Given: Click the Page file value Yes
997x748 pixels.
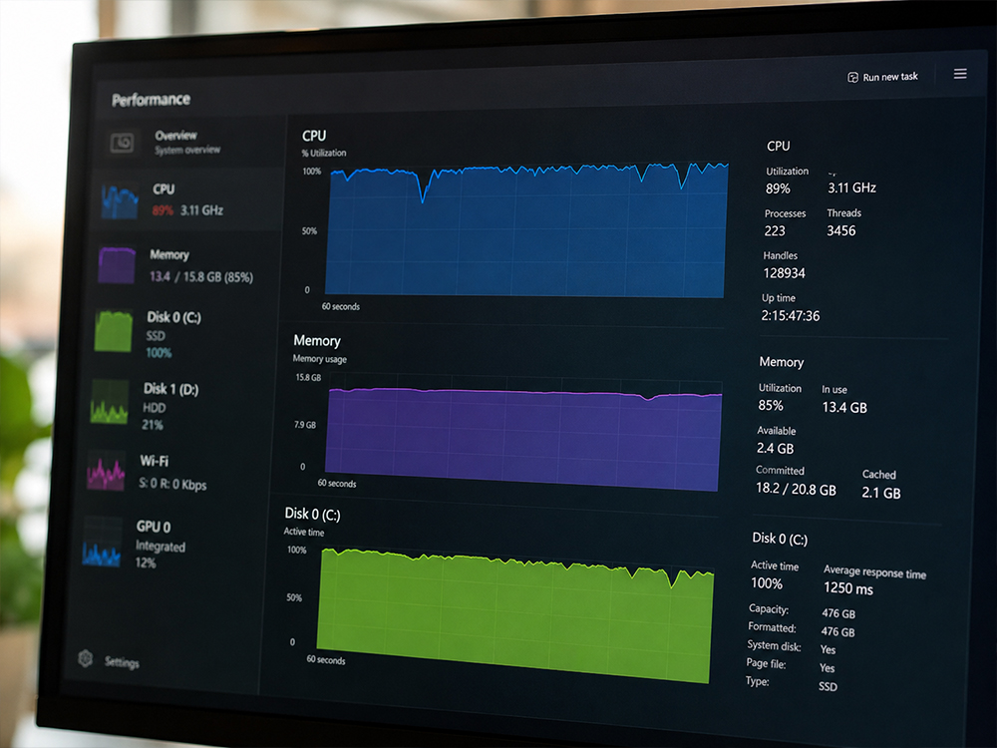Looking at the screenshot, I should coord(827,668).
